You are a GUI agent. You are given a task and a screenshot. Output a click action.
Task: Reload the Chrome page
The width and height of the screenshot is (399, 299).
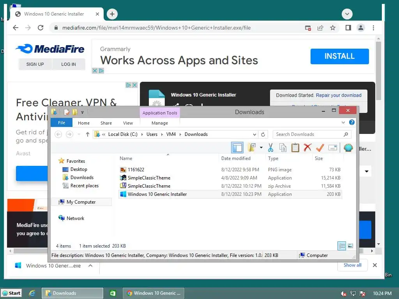[41, 28]
